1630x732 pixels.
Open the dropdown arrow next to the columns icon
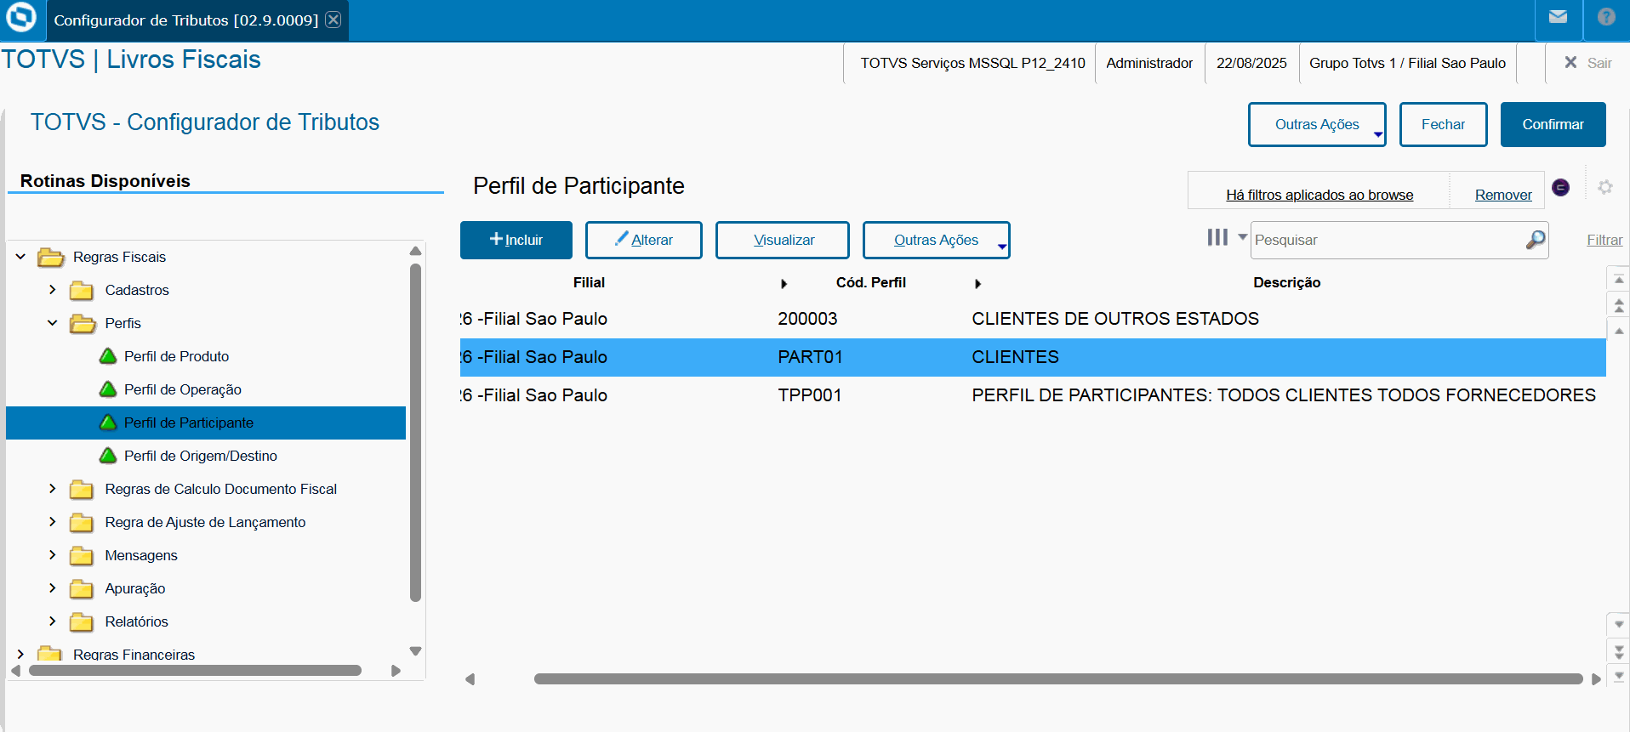(1242, 237)
